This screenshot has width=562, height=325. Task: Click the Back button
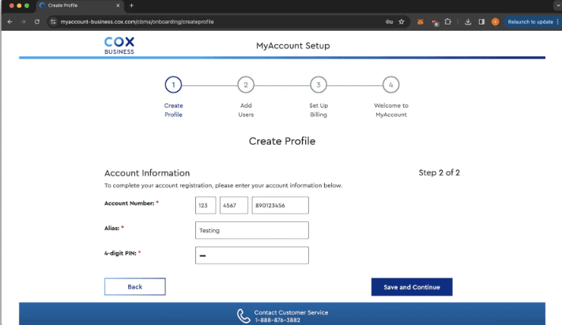(134, 286)
